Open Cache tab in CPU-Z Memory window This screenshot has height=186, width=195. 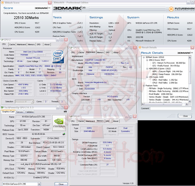point(81,121)
